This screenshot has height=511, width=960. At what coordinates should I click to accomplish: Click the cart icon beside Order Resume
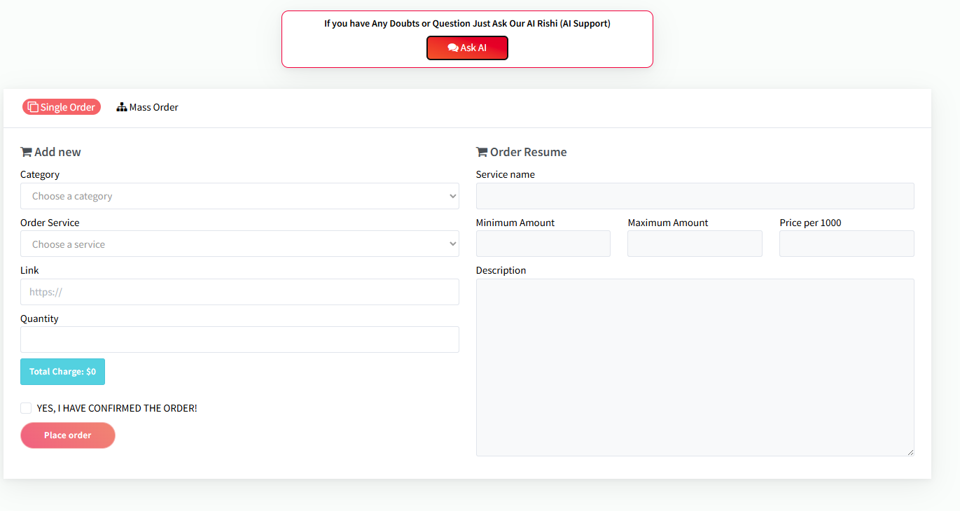tap(482, 152)
